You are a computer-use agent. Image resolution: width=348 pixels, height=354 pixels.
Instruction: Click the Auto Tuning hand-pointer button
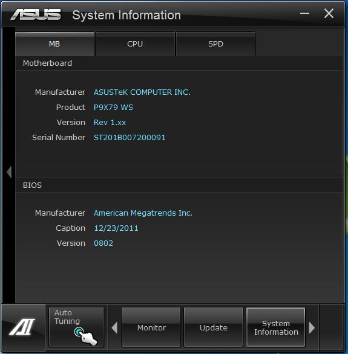coord(76,327)
